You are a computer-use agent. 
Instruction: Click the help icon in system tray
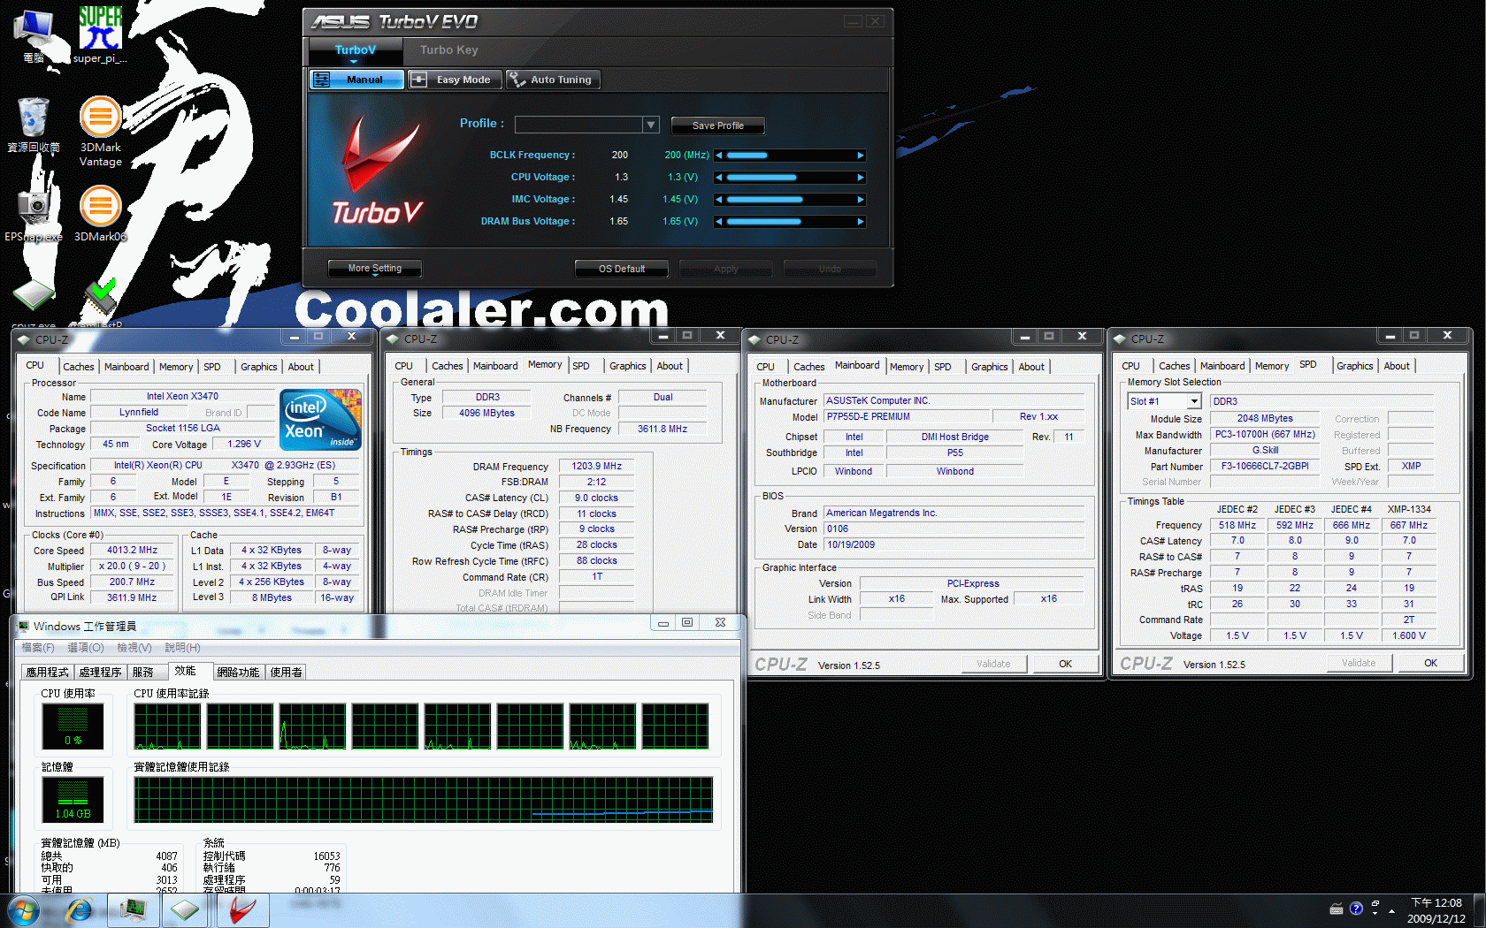[1356, 909]
